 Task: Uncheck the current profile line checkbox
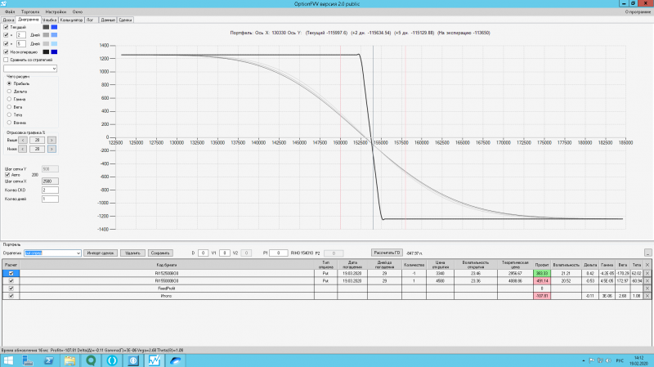coord(6,27)
